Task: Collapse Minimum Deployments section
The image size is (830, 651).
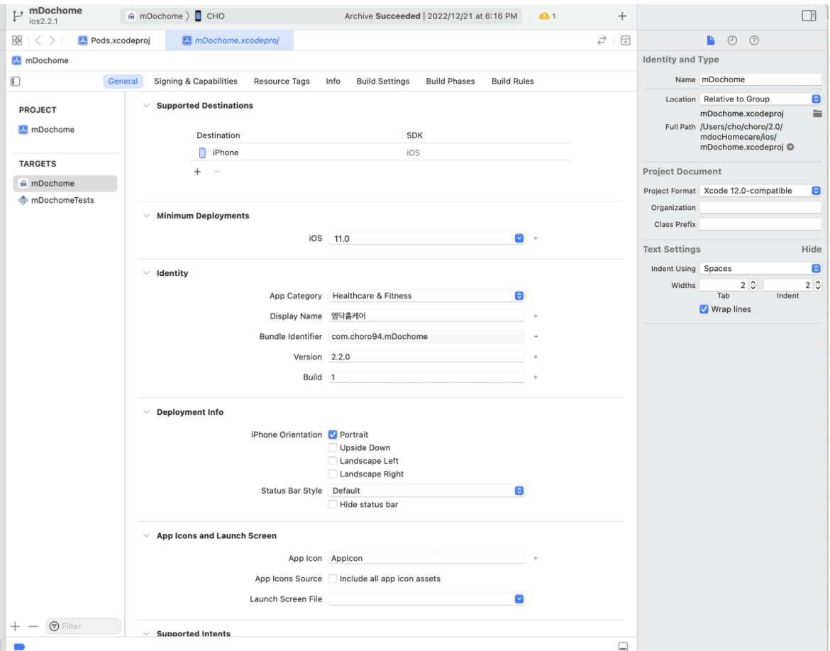Action: click(147, 216)
